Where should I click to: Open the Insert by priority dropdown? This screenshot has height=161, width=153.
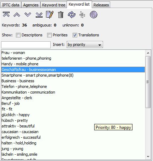tap(85, 44)
